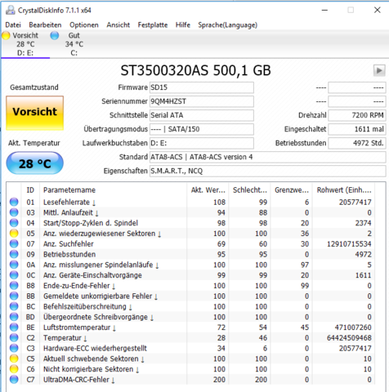Open the Optionen menu
Screen dimensions: 389x392
tap(84, 24)
